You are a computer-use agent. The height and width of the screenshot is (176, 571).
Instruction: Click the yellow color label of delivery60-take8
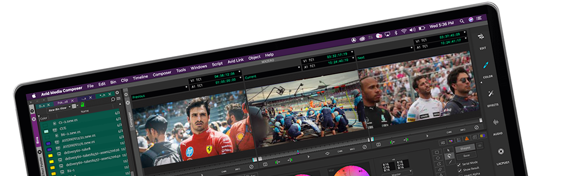point(50,155)
